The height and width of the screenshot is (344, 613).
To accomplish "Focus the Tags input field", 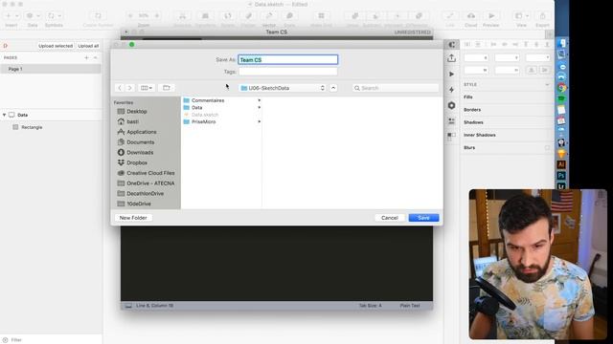I will (x=288, y=72).
